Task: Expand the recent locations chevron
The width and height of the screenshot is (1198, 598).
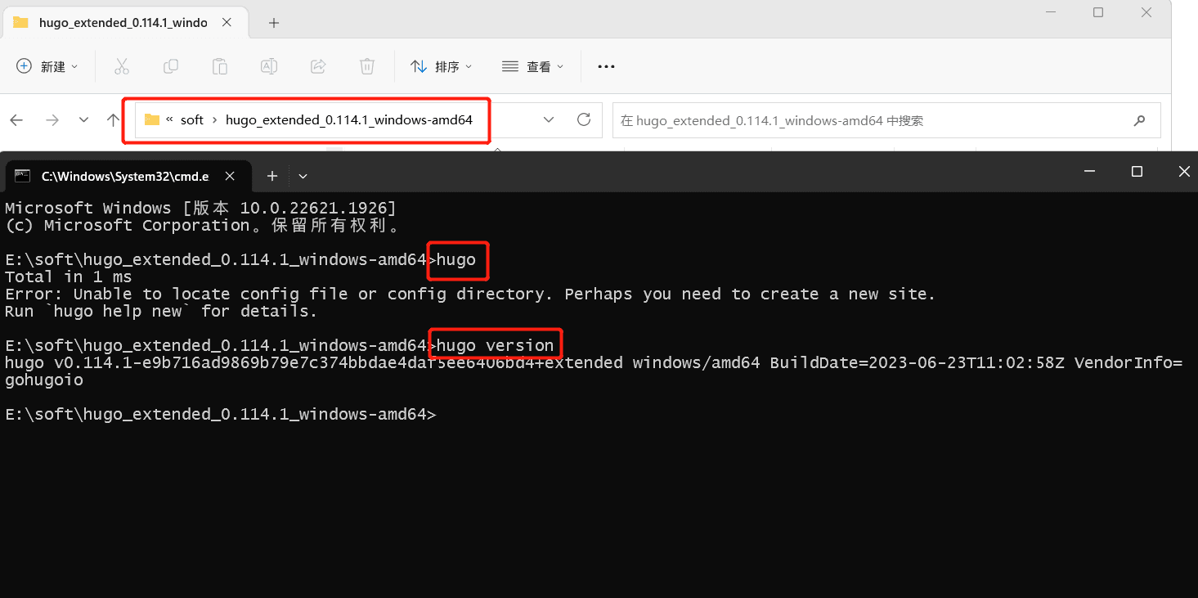Action: [x=83, y=120]
